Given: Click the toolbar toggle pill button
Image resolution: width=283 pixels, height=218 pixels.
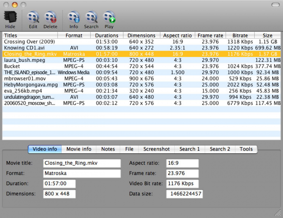Looking at the screenshot, I should pyautogui.click(x=275, y=5).
